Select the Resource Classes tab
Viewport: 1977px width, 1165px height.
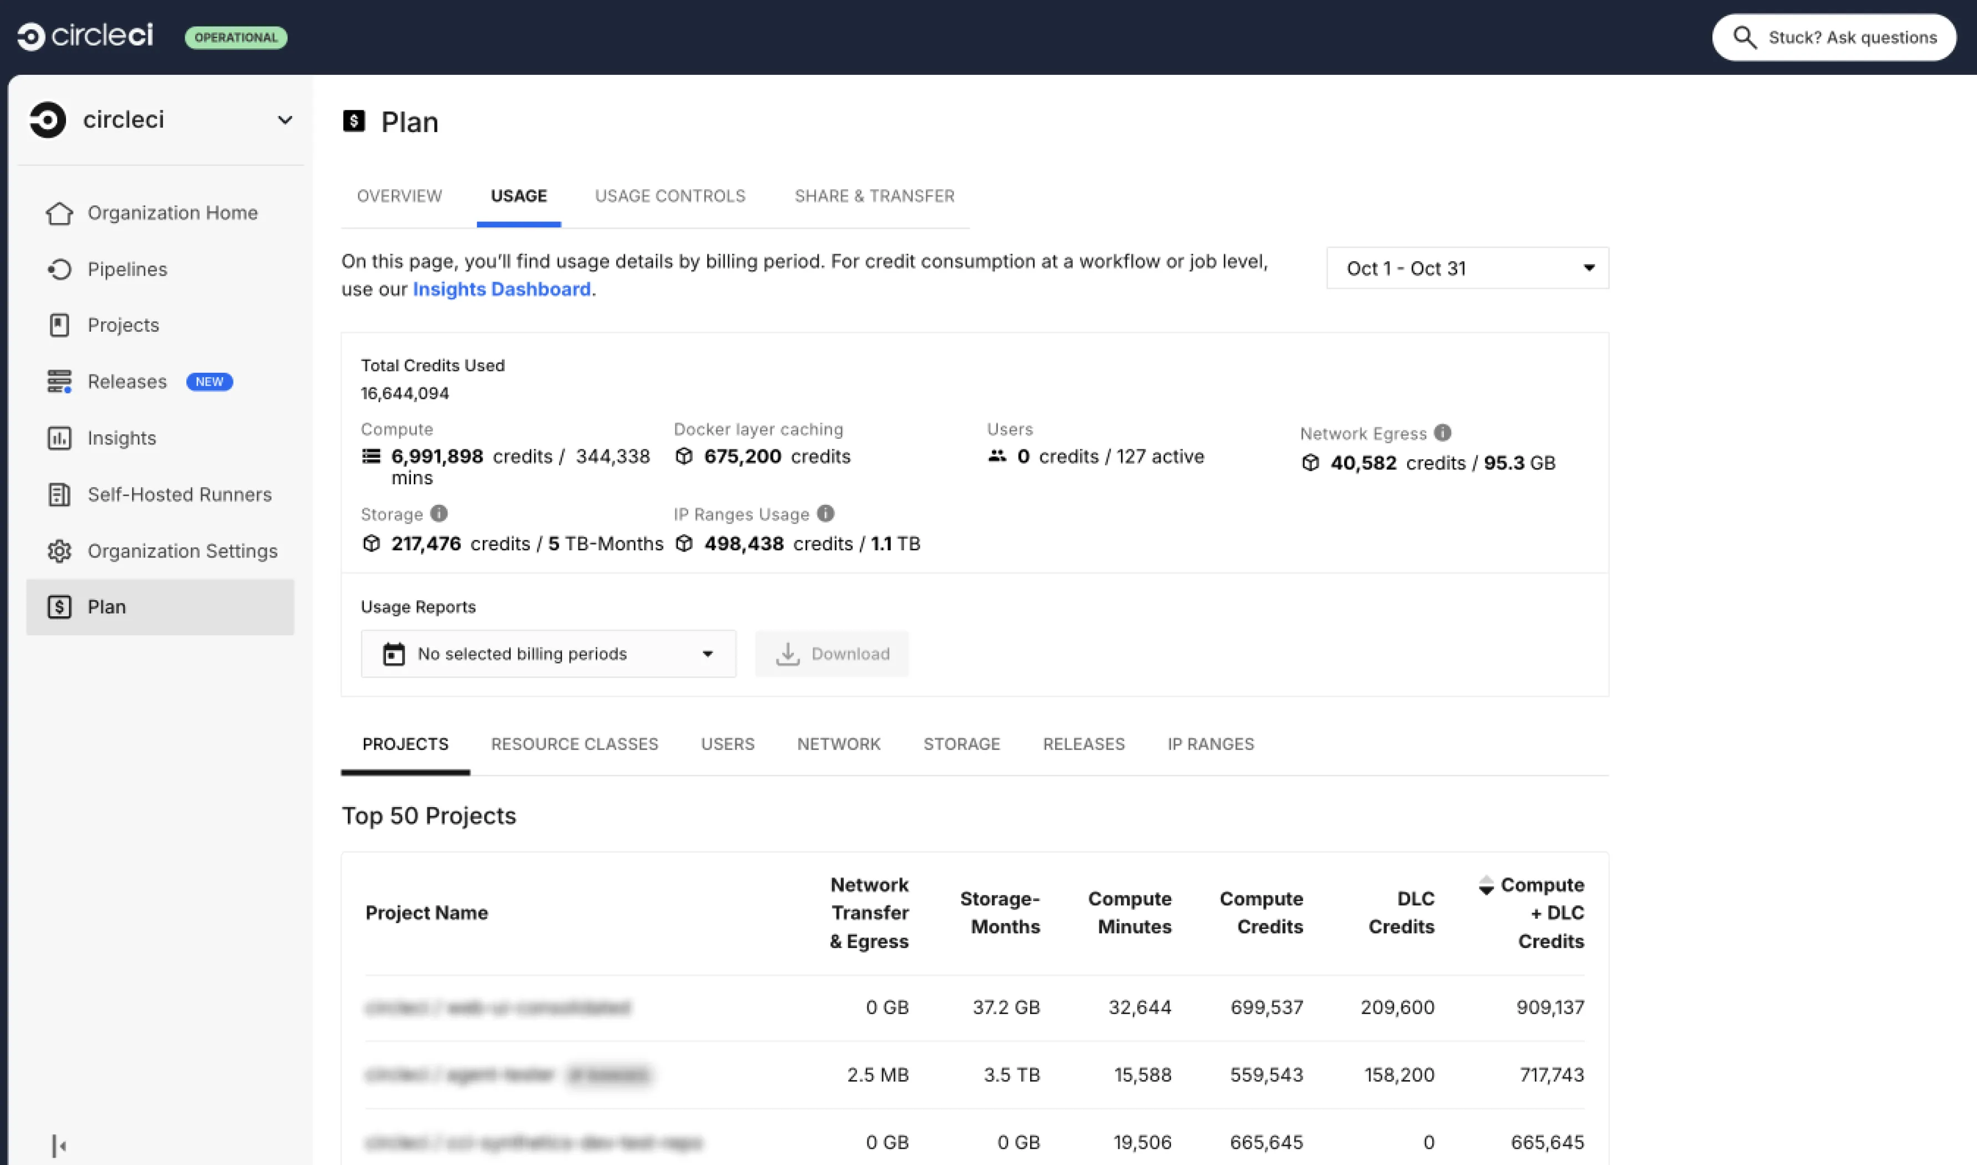(x=575, y=743)
